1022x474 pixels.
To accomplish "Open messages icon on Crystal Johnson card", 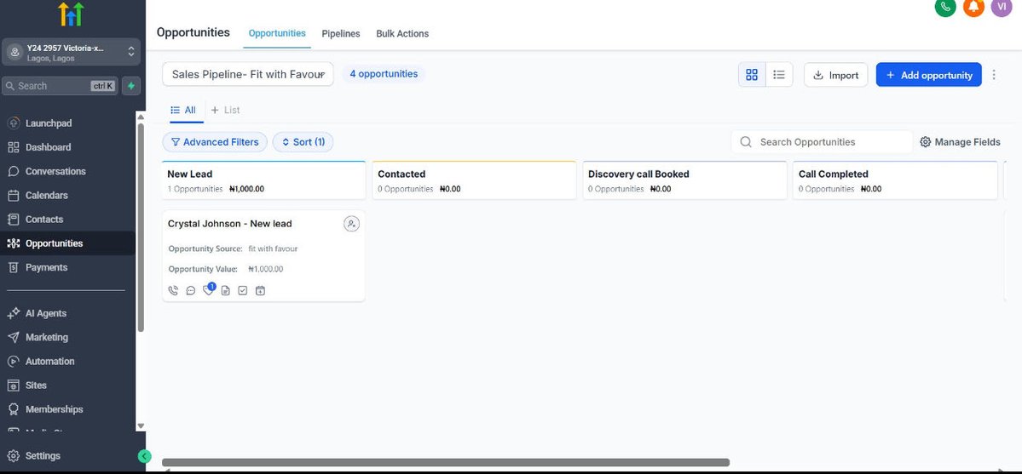I will click(190, 290).
